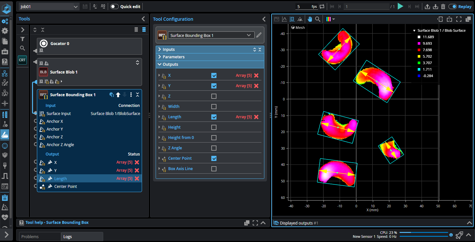
Task: Open the color map rainbow swatch
Action: pos(328,19)
